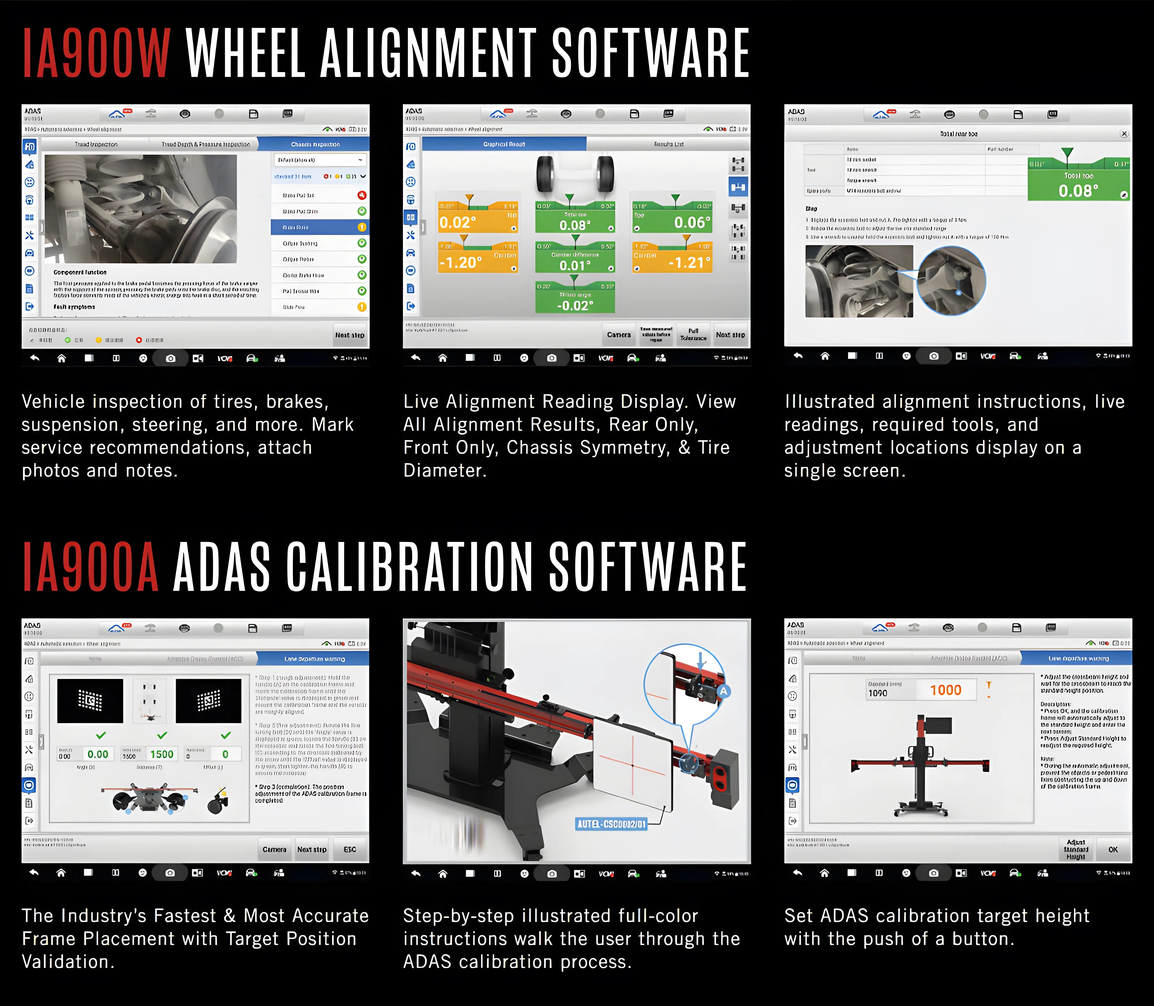This screenshot has height=1006, width=1154.
Task: Open the checklist dropdown on vehicle inspection screen
Action: click(321, 160)
